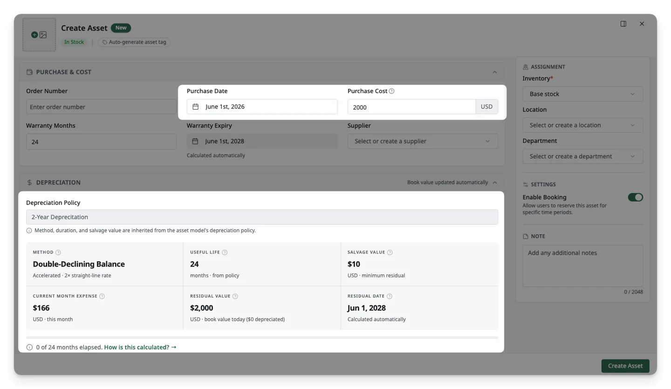Open the Select or create a supplier dropdown
671x389 pixels.
click(x=423, y=141)
